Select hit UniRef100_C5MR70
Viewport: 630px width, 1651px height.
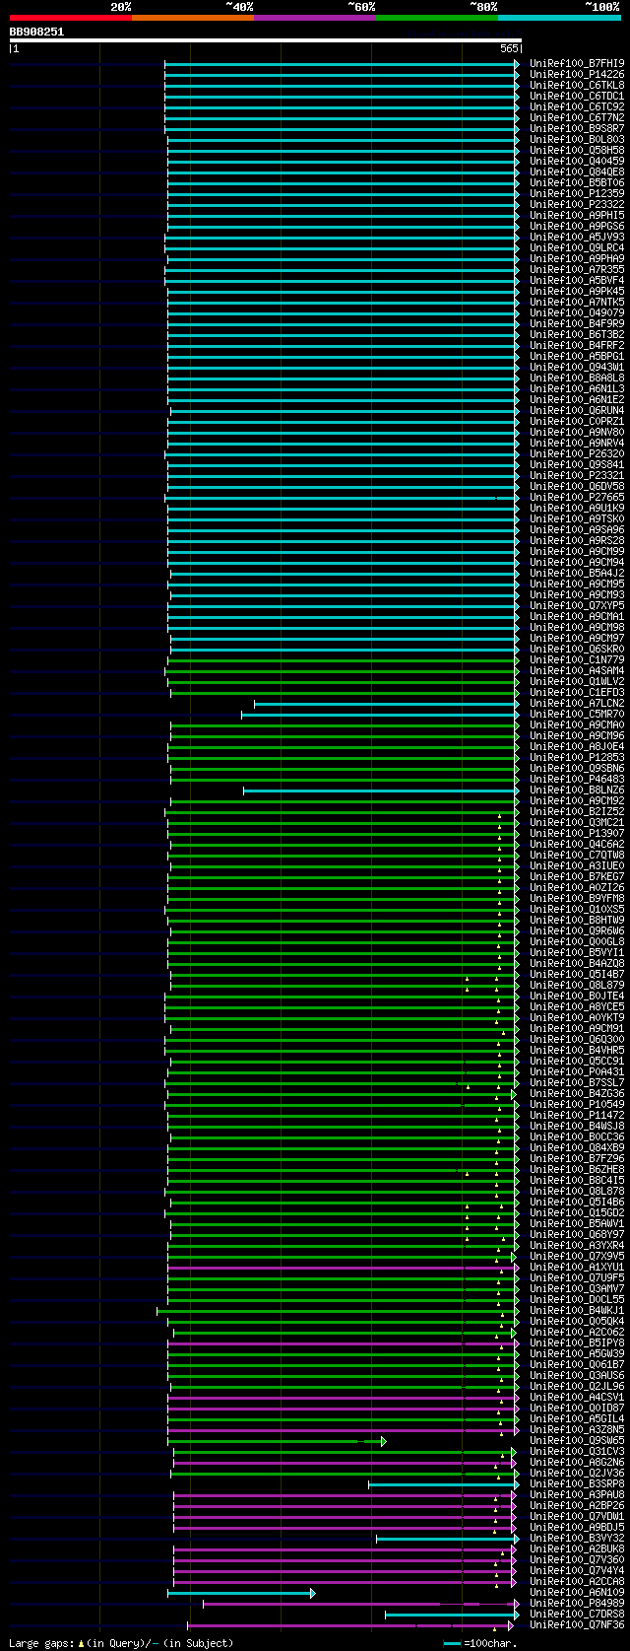point(577,714)
